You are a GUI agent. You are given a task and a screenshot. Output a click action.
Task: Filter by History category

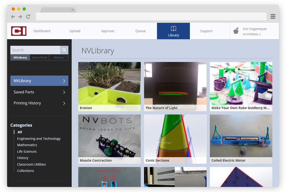click(x=23, y=158)
